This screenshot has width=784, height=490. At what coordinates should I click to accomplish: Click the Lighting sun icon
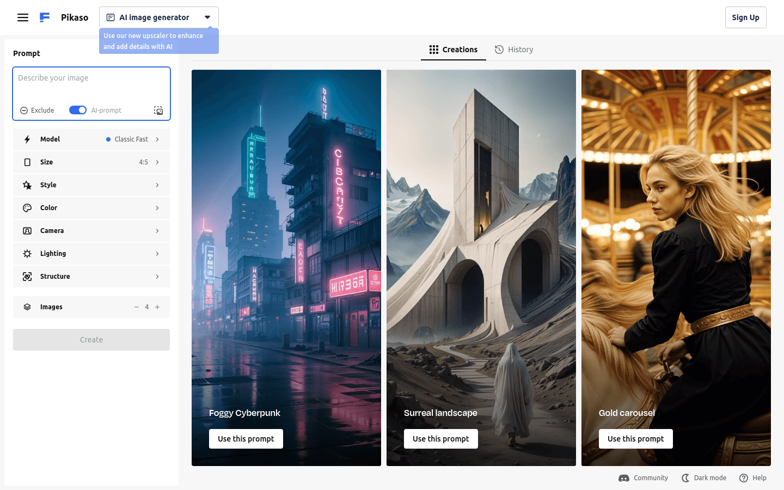pos(27,253)
